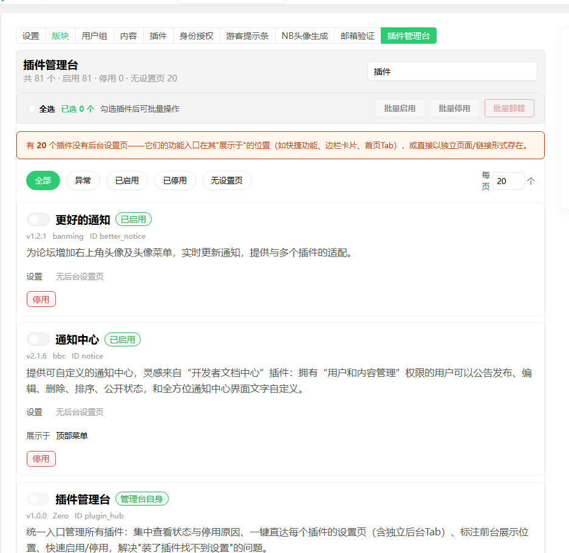Click the 批量停用 button
This screenshot has height=553, width=569.
click(x=454, y=108)
